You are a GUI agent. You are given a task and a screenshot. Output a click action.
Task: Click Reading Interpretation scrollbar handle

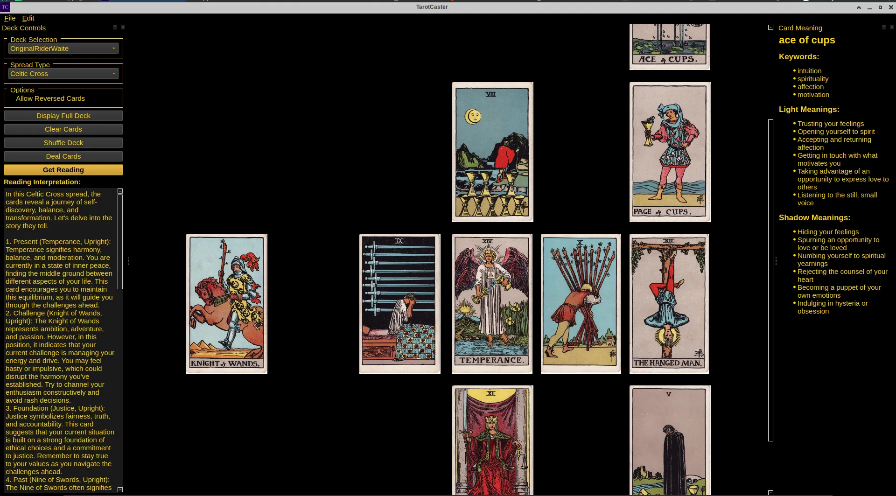pos(120,242)
